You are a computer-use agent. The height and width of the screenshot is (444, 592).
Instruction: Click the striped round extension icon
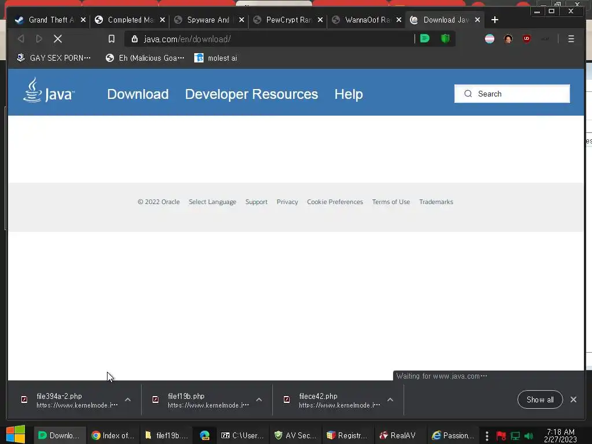click(490, 39)
